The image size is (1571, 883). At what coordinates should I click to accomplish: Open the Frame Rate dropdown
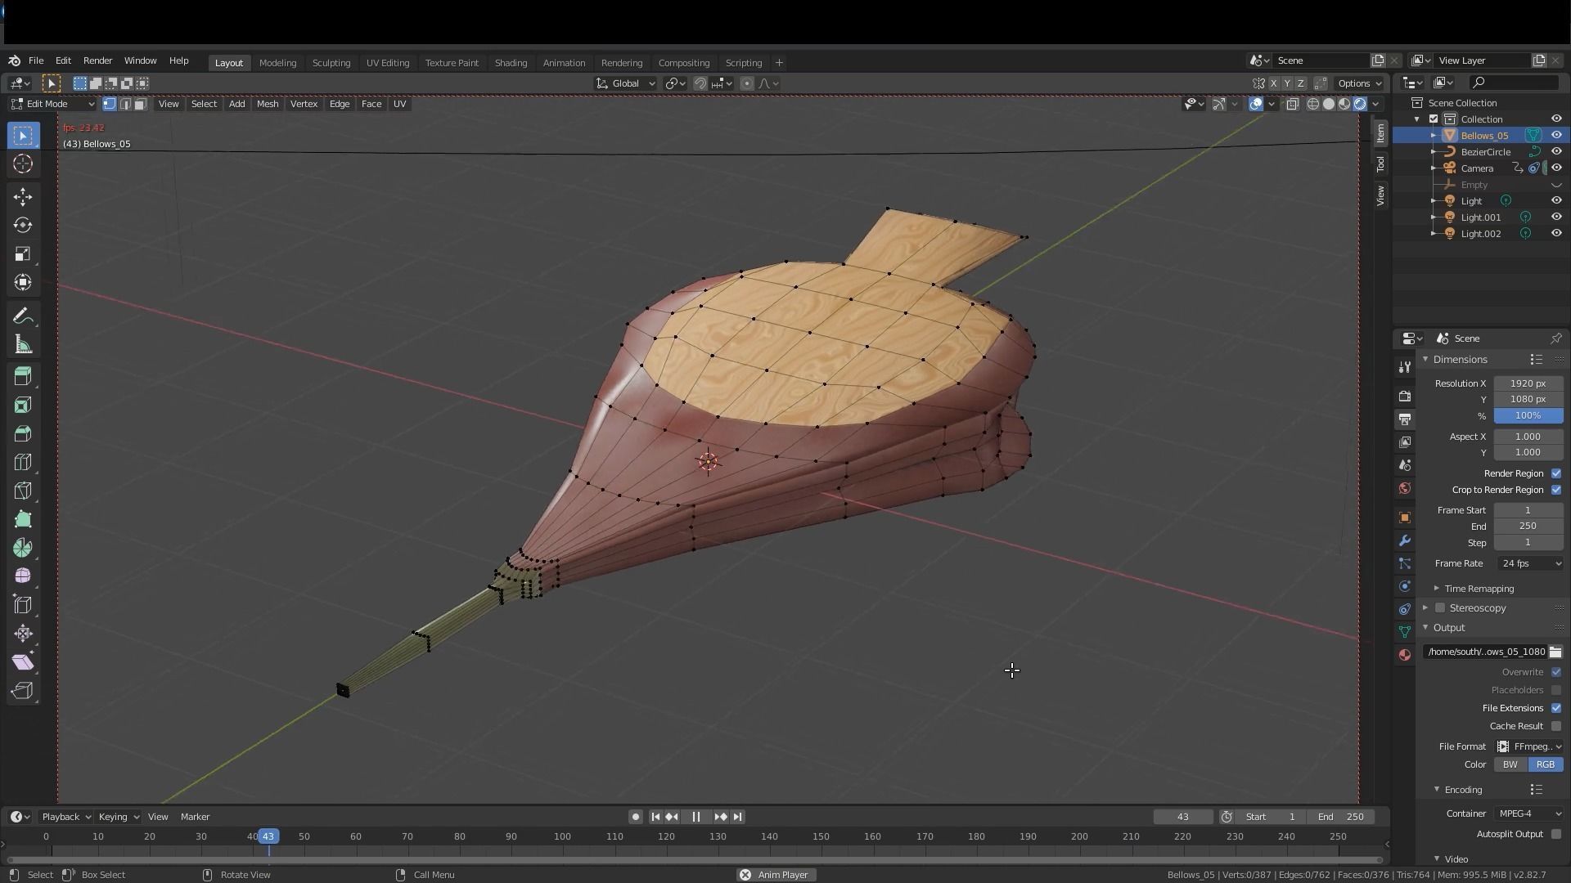pyautogui.click(x=1528, y=563)
